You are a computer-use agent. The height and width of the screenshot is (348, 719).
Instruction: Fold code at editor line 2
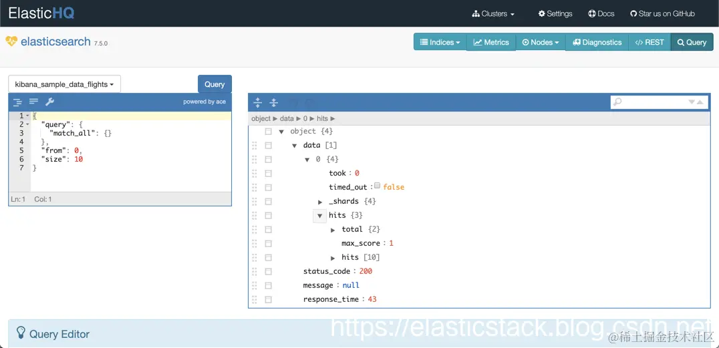[27, 124]
